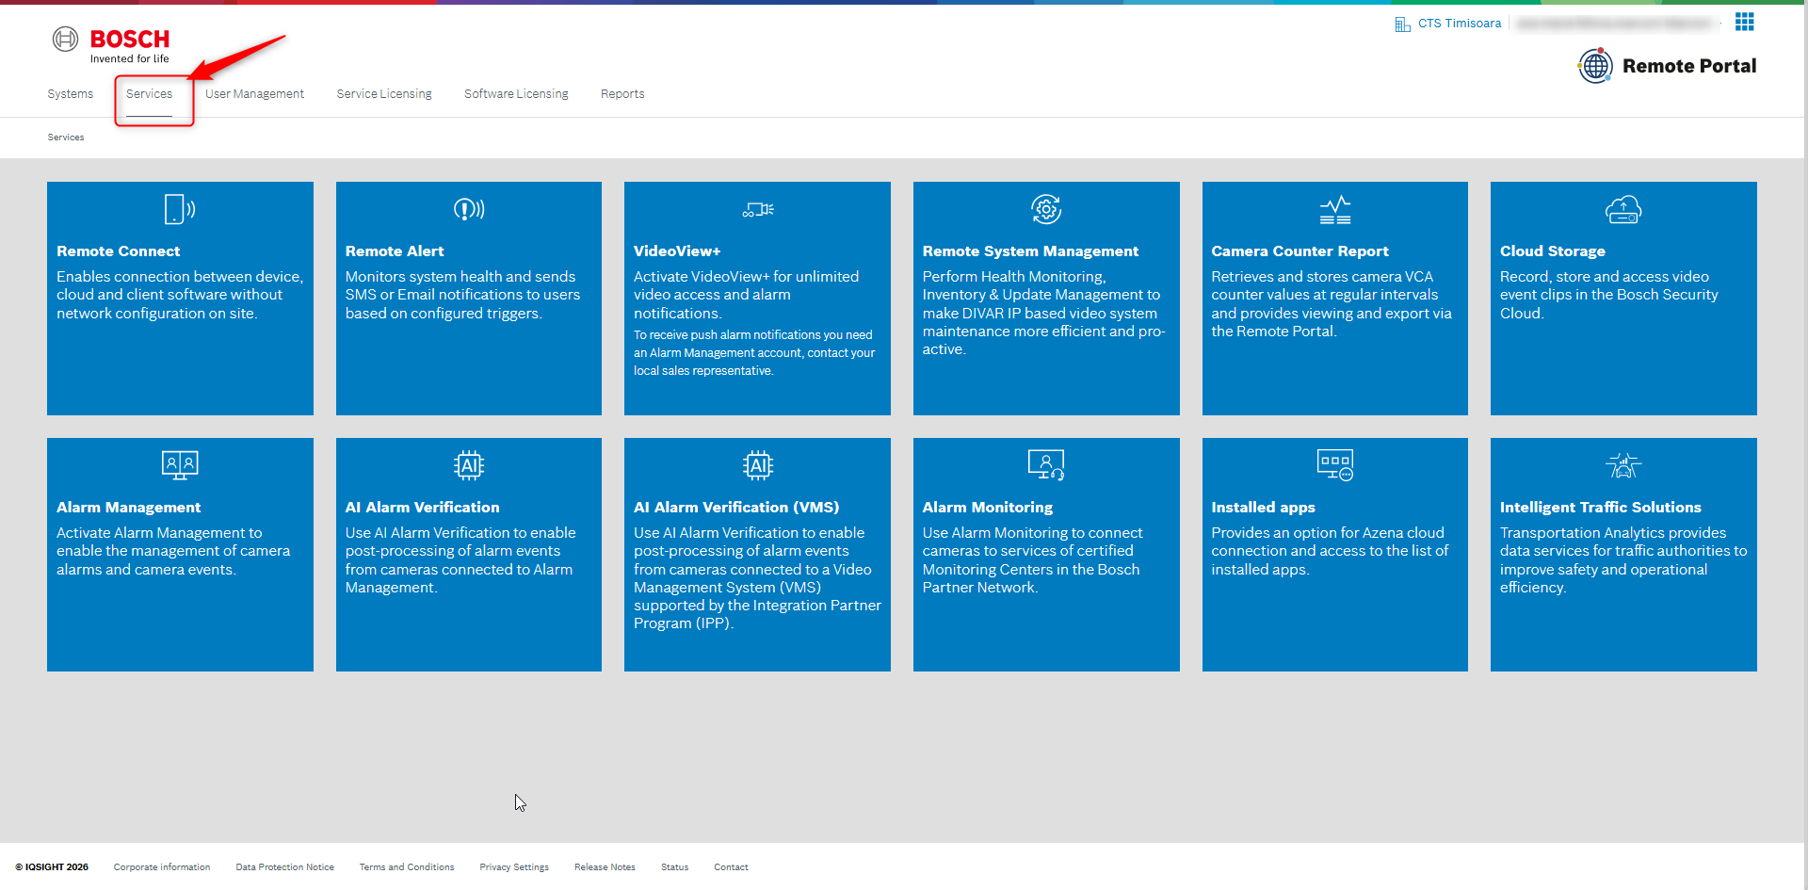The image size is (1808, 890).
Task: Click the Remote Alert exclamation icon
Action: 468,209
